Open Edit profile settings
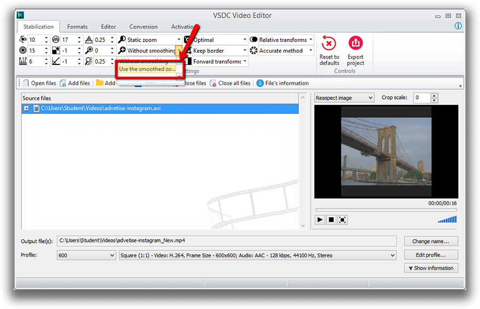Viewport: 480px width, 309px height. point(431,255)
